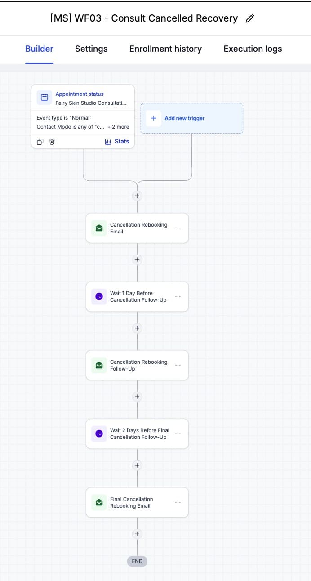
Task: Add a step below Wait 2 Days step
Action: click(137, 465)
